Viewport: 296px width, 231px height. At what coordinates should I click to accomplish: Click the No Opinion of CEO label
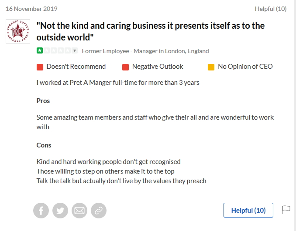tap(245, 67)
